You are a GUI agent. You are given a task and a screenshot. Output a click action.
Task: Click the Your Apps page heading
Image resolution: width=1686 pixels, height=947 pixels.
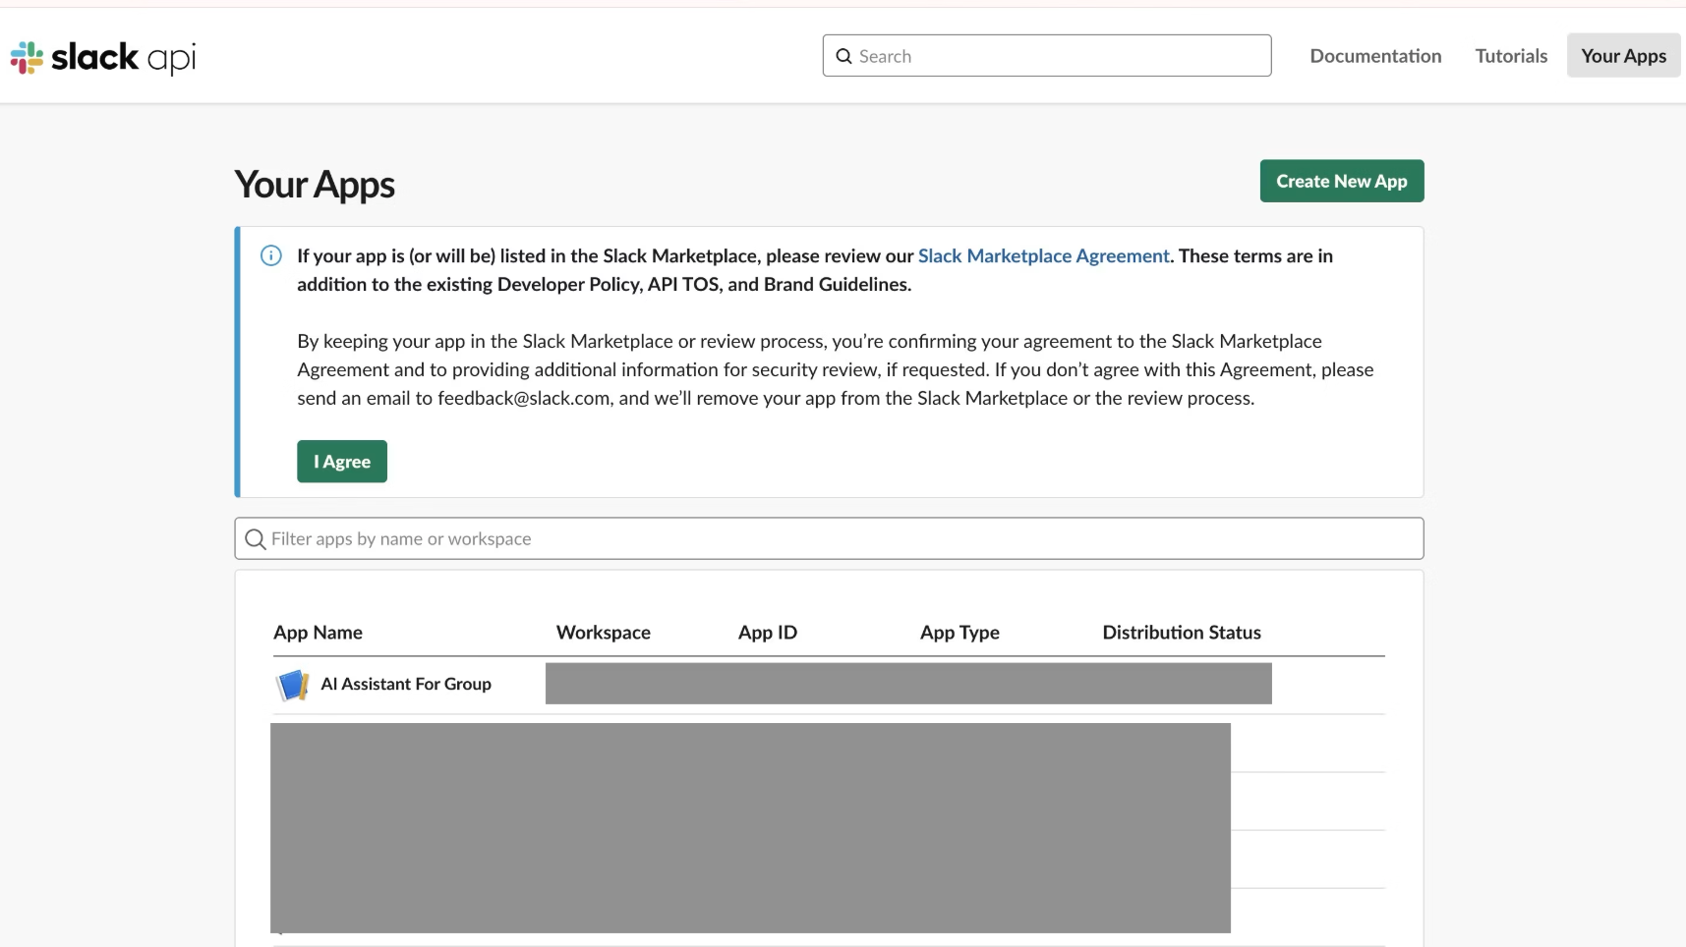click(315, 185)
